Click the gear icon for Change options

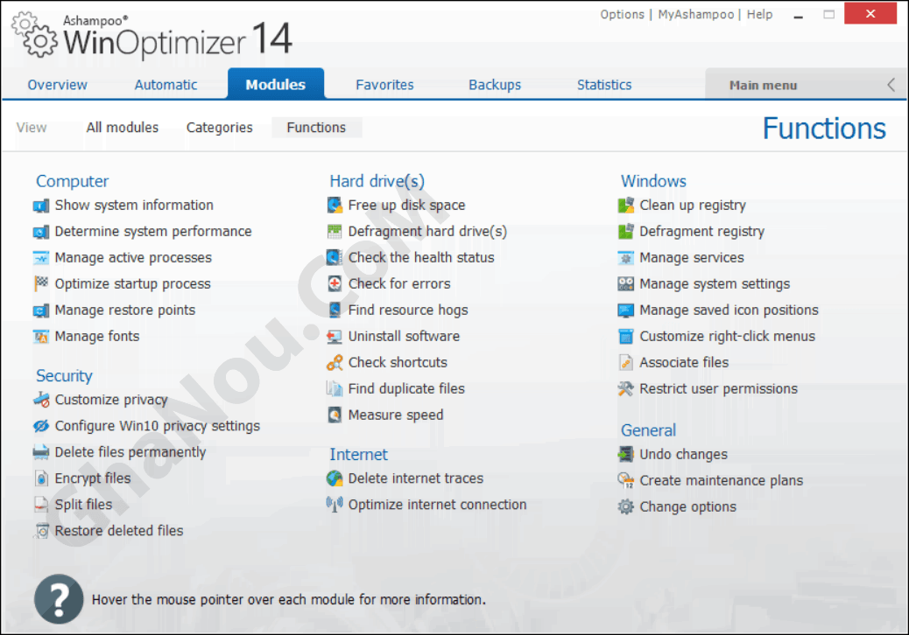pos(626,507)
